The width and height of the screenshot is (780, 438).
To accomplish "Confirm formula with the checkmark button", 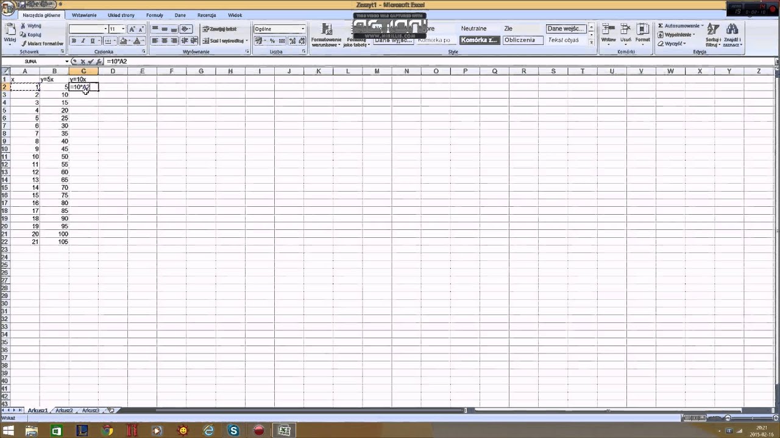I will tap(90, 61).
